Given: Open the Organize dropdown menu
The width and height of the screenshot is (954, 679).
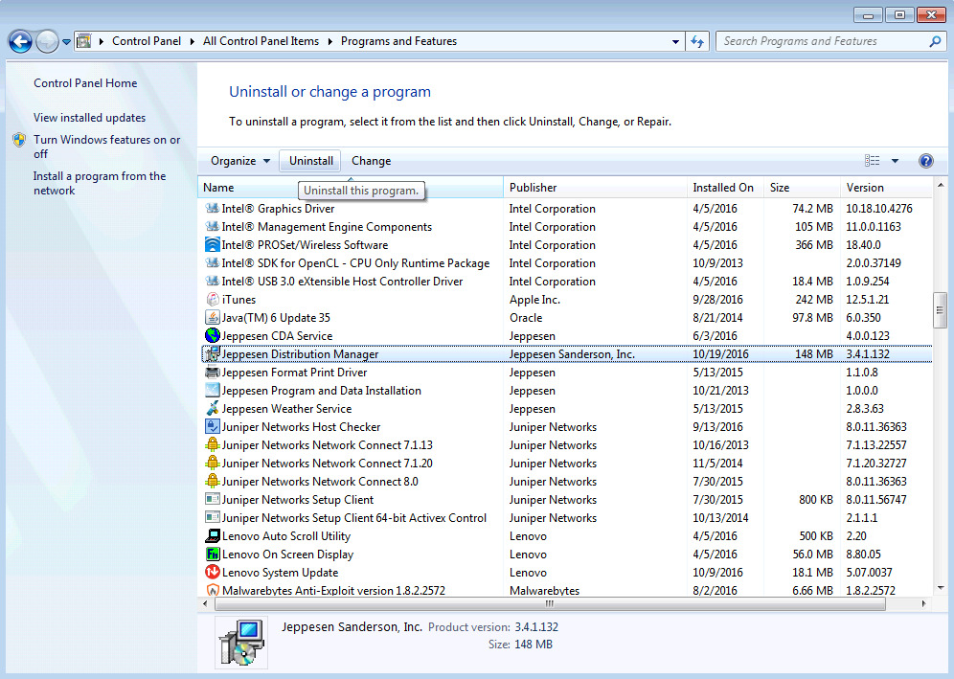Looking at the screenshot, I should pos(240,161).
